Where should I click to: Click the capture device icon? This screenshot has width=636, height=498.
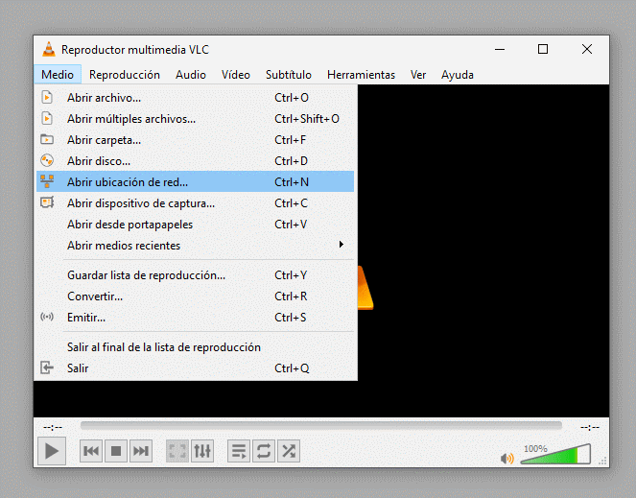click(47, 202)
